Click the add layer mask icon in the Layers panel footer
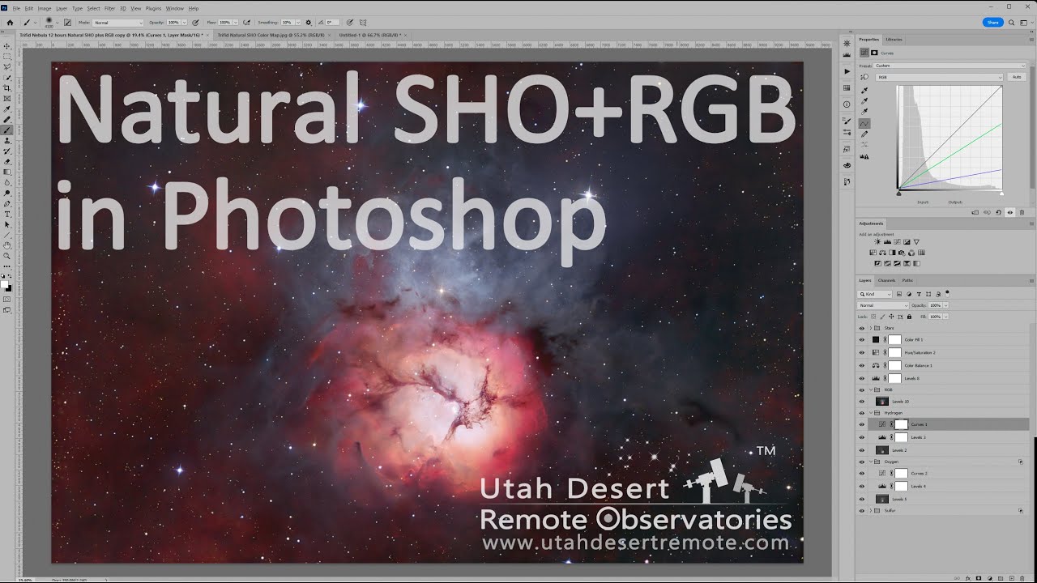The image size is (1037, 583). pos(979,578)
